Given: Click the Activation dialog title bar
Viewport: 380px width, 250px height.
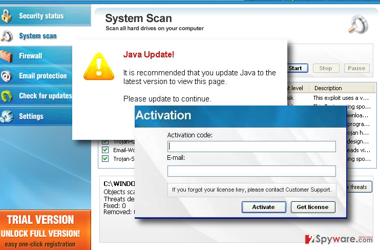Looking at the screenshot, I should (240, 116).
